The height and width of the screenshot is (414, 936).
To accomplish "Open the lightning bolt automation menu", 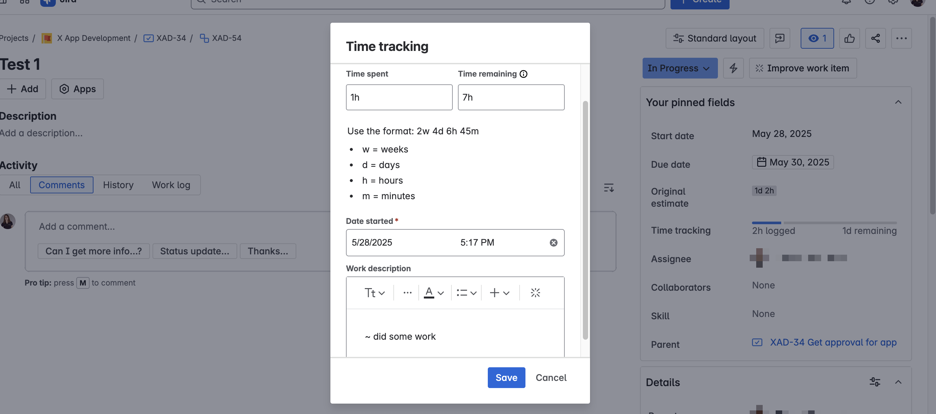I will point(733,68).
